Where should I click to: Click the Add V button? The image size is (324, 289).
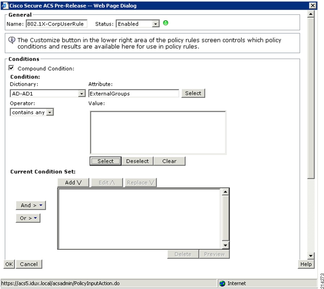coord(73,183)
